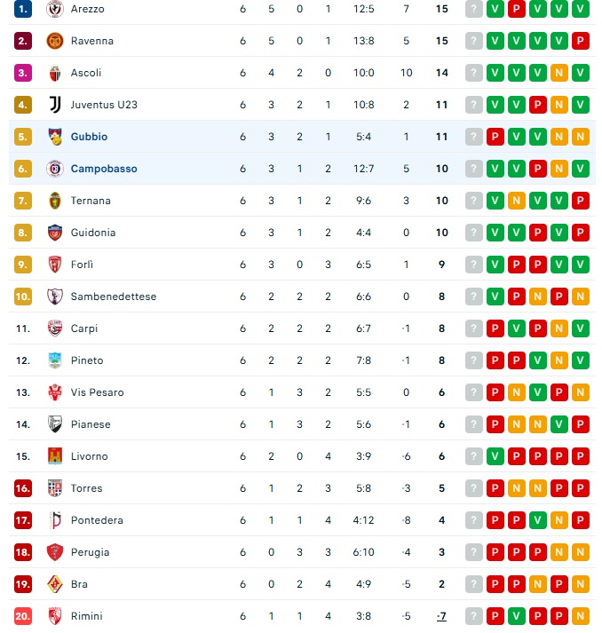This screenshot has height=633, width=602.
Task: Click the Perugia red shield logo
Action: [55, 552]
